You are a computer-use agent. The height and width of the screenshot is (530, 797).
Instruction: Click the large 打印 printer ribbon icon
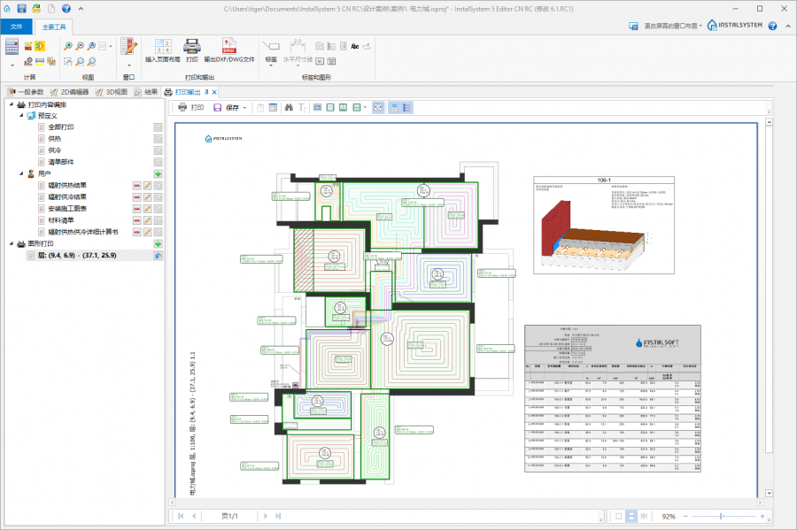191,45
